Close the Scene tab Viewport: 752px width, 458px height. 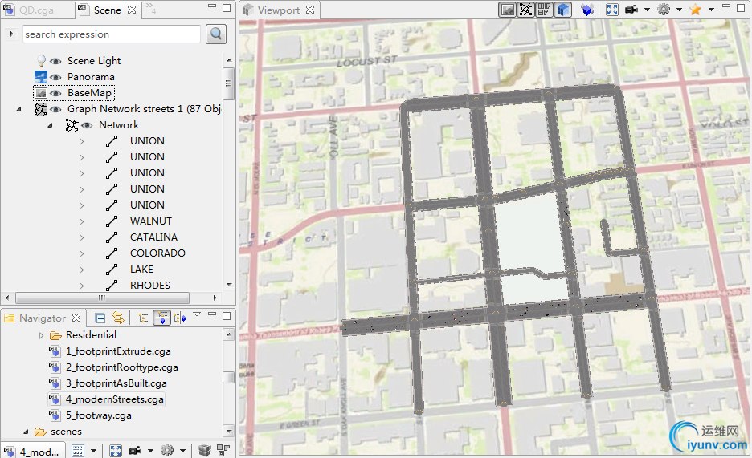[x=132, y=10]
